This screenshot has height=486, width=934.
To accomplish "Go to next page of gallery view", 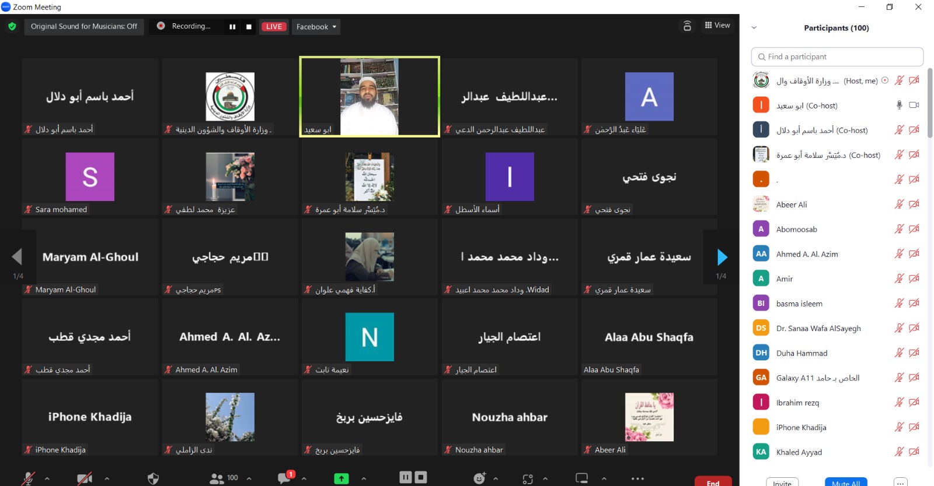I will (722, 257).
